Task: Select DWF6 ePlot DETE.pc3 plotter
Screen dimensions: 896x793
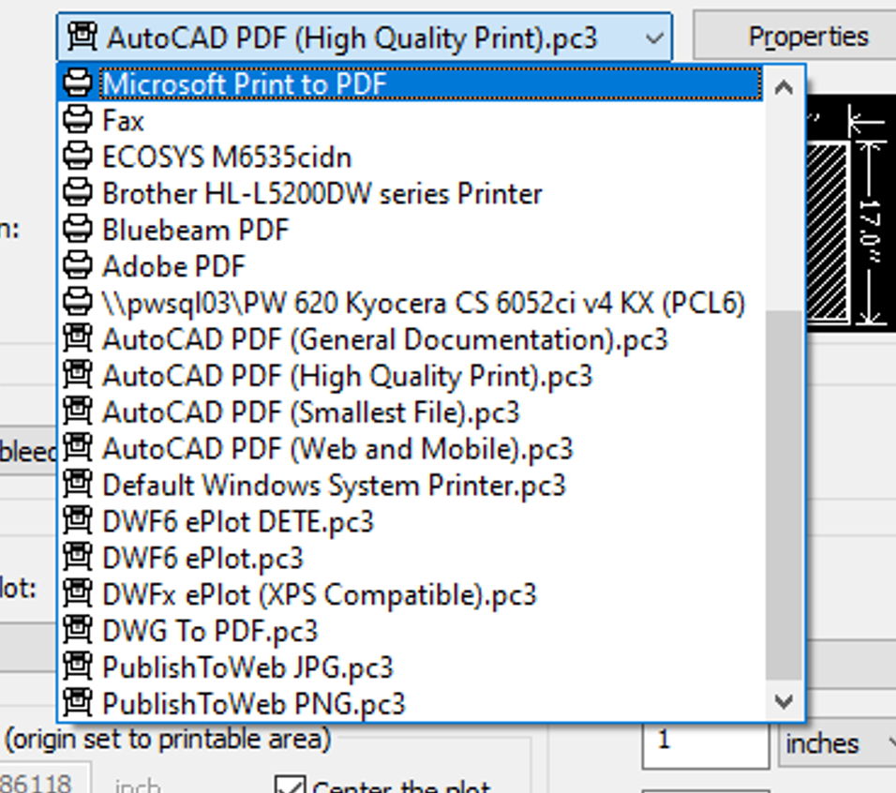Action: pos(411,522)
